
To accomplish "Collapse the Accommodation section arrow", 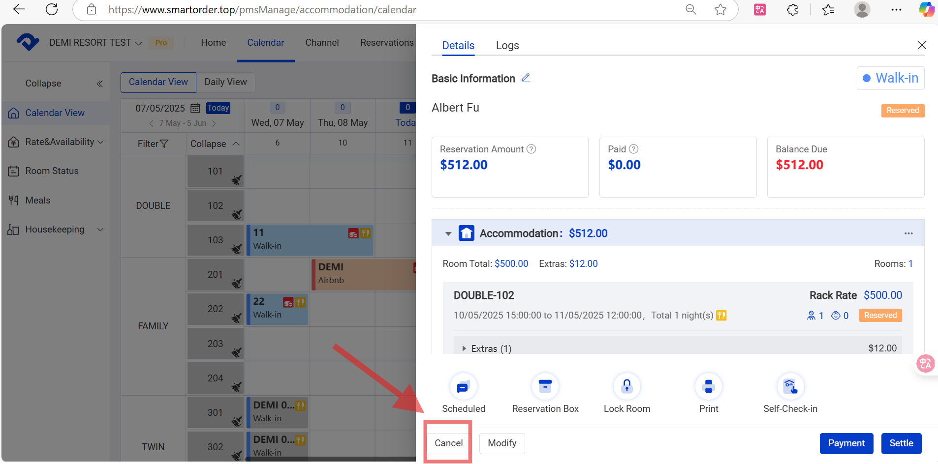I will point(448,233).
